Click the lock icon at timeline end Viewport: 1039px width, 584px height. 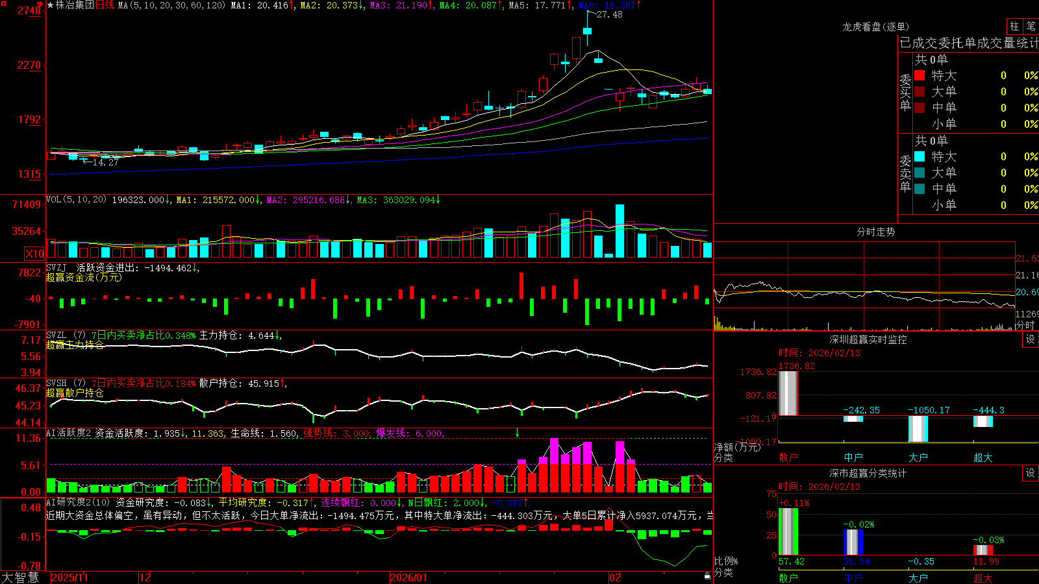[707, 576]
